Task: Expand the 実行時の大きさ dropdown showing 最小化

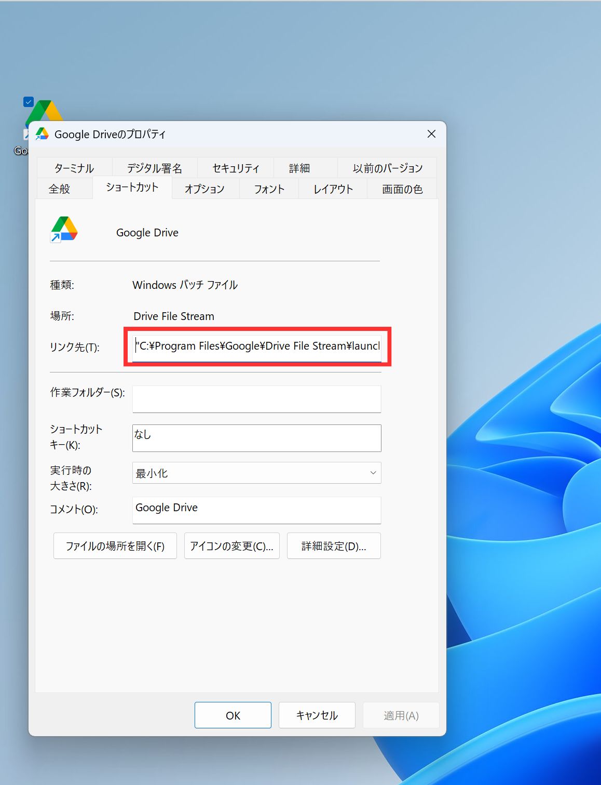Action: tap(372, 473)
